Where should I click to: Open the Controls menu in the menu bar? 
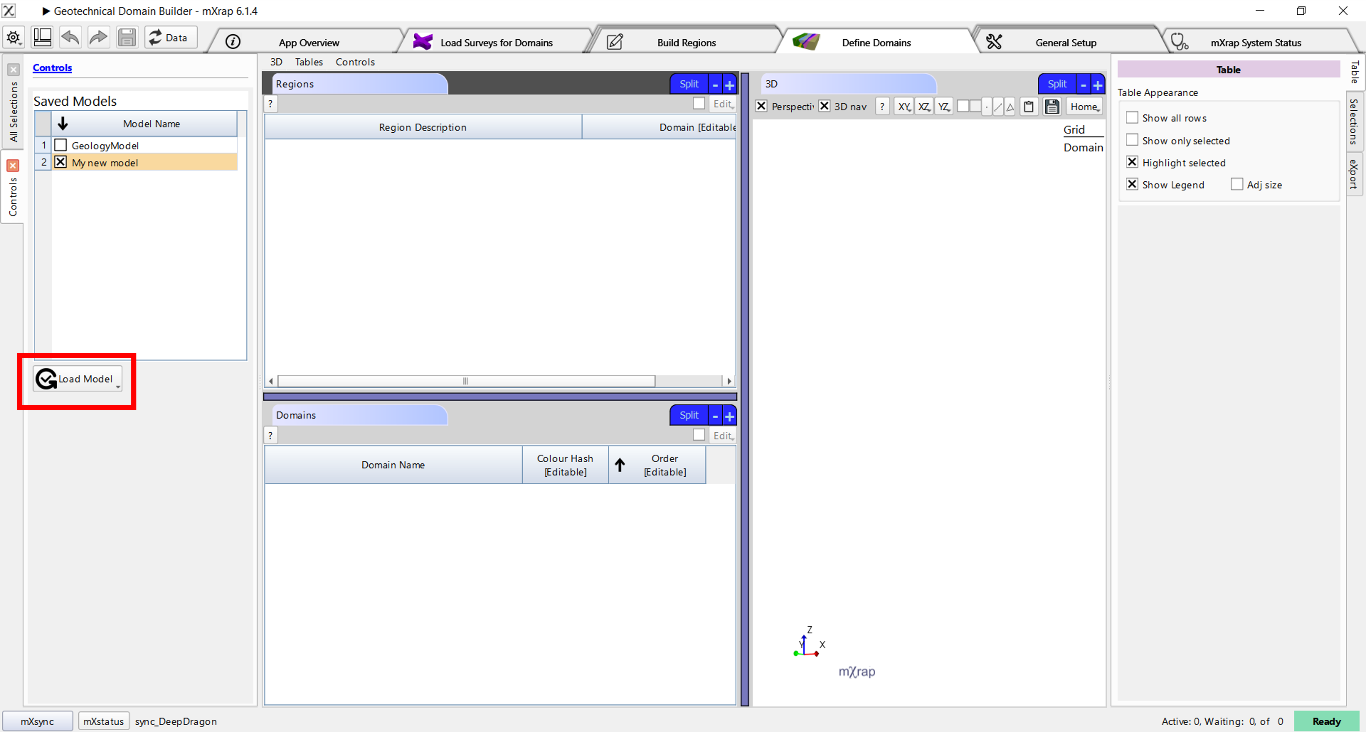point(355,62)
